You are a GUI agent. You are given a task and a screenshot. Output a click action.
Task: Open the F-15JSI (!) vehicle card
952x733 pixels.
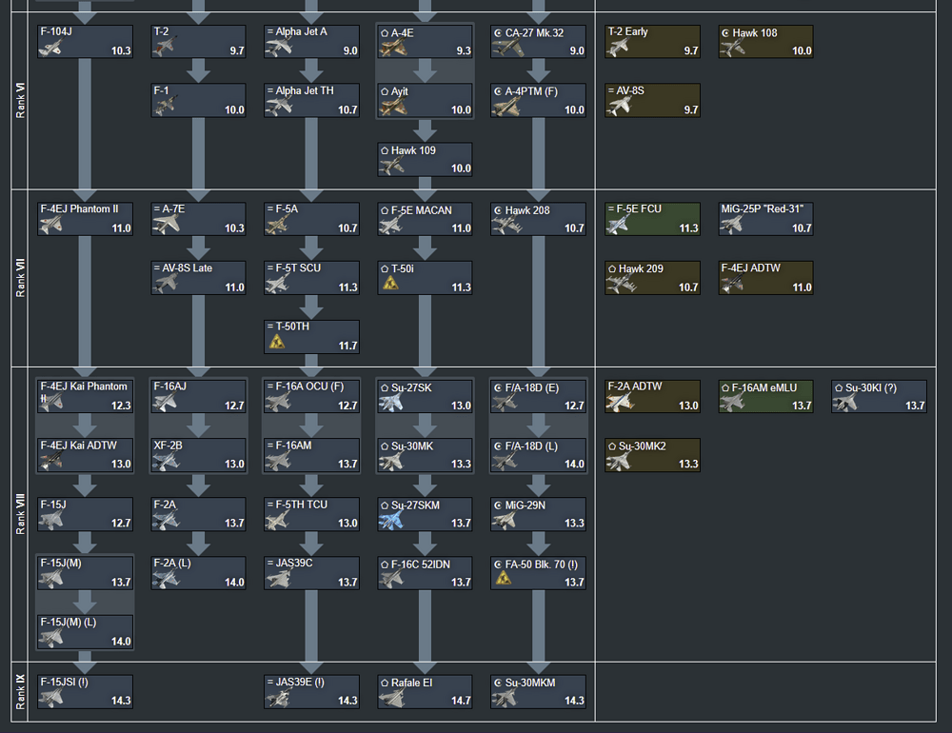point(85,692)
